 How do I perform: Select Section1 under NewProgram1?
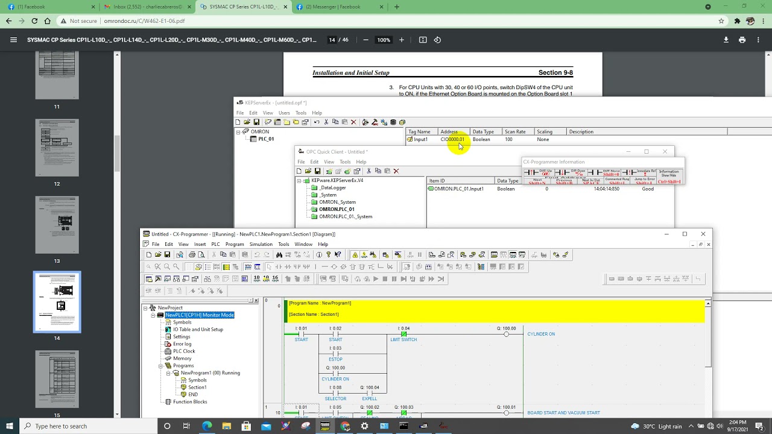197,388
